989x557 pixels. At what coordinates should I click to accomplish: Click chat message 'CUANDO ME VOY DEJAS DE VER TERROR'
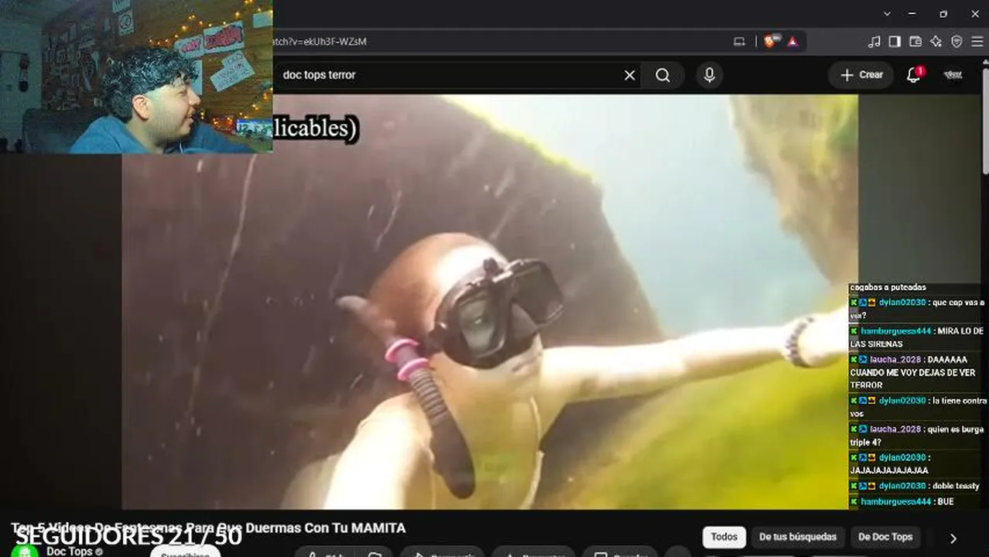tap(917, 372)
